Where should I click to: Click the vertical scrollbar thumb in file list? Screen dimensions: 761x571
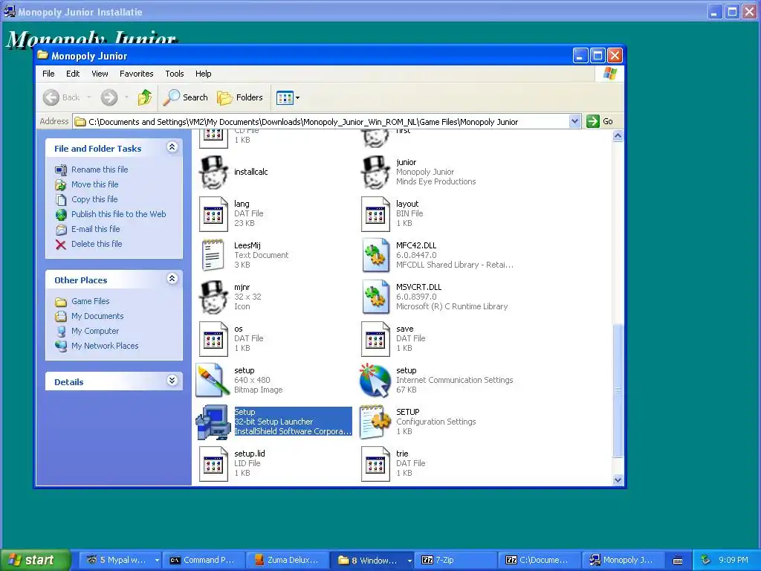pyautogui.click(x=618, y=390)
